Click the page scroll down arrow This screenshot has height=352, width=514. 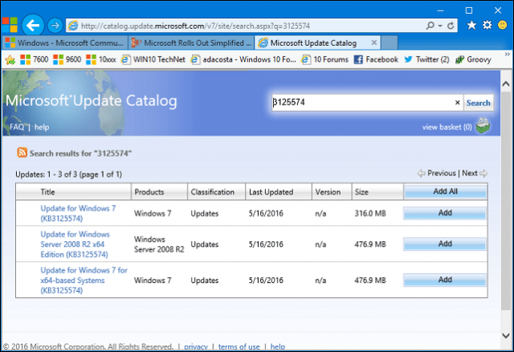coord(506,335)
